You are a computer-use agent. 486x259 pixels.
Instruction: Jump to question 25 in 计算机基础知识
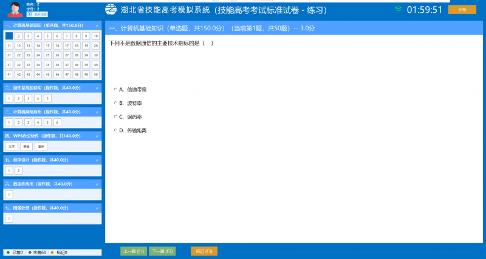coord(47,55)
